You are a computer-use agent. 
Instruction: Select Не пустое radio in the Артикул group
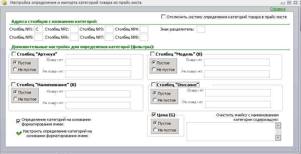coord(15,69)
